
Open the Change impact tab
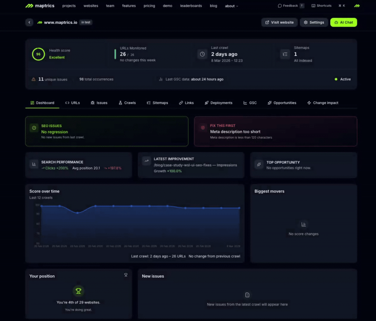click(323, 103)
